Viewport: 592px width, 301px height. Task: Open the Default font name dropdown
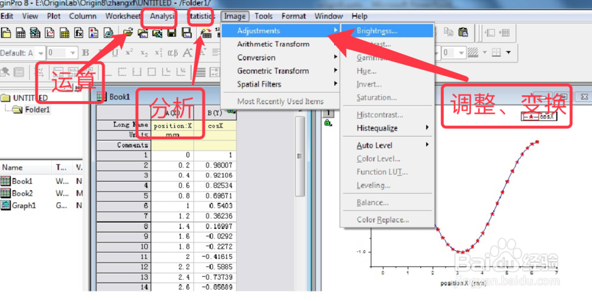tap(40, 53)
